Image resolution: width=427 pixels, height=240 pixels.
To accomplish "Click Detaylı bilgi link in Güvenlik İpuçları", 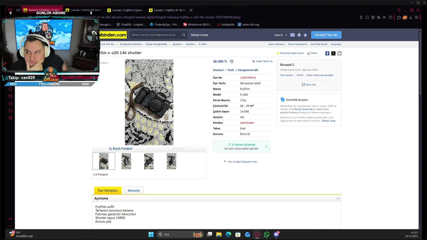I will [329, 121].
